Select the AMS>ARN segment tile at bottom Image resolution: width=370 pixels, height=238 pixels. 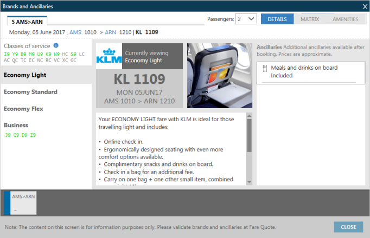(23, 203)
